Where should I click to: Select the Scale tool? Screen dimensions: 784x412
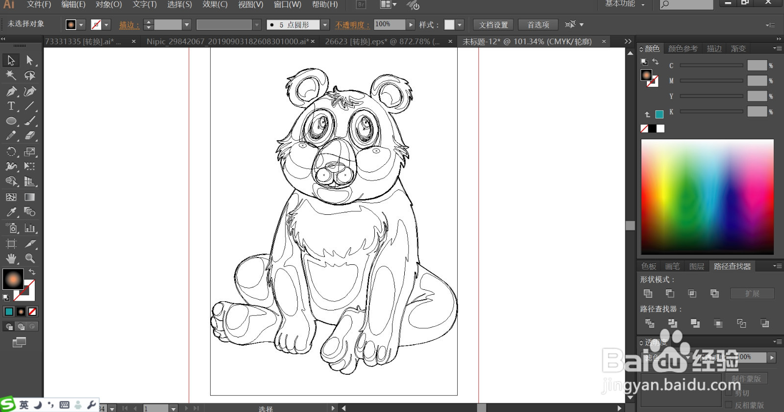[29, 152]
